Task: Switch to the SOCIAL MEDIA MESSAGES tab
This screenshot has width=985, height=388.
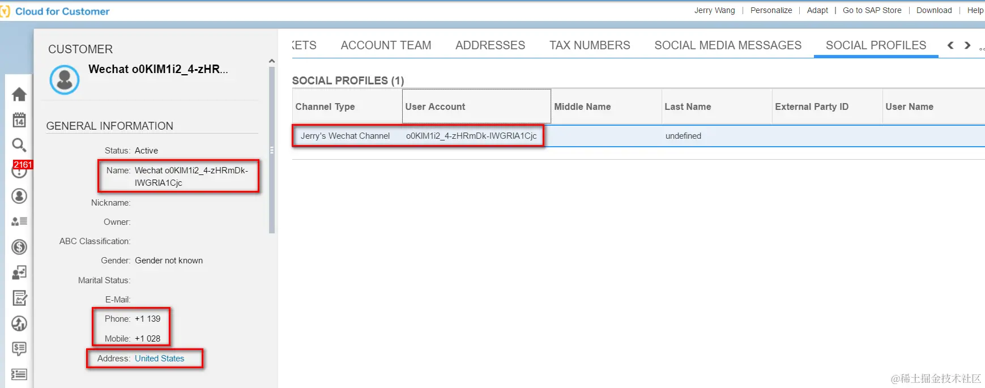Action: tap(728, 45)
